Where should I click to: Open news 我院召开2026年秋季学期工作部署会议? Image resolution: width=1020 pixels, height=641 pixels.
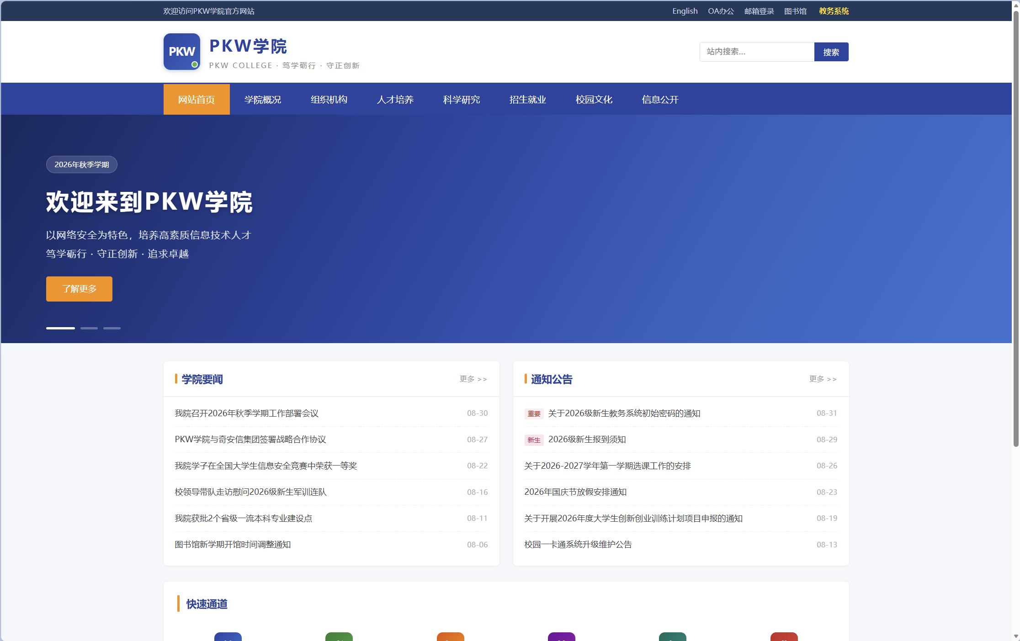pos(247,413)
